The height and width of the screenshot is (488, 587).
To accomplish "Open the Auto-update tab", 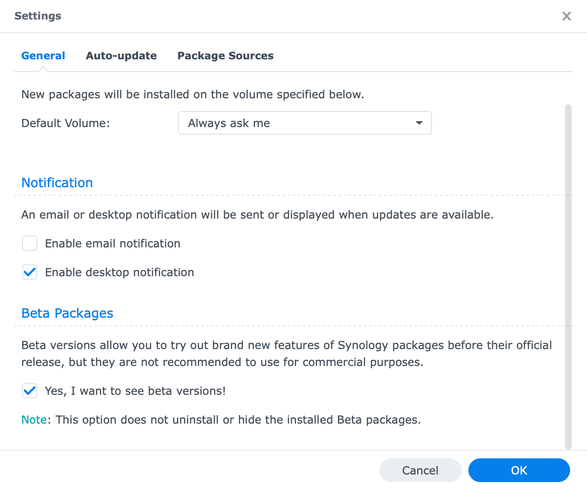I will [x=121, y=56].
